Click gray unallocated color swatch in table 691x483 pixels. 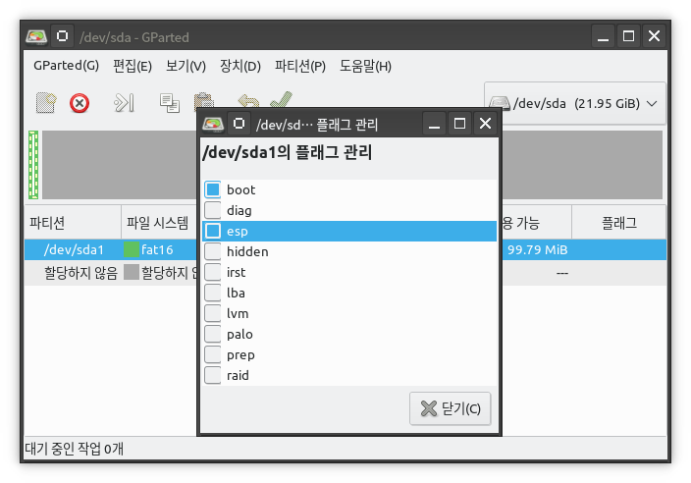pos(132,272)
